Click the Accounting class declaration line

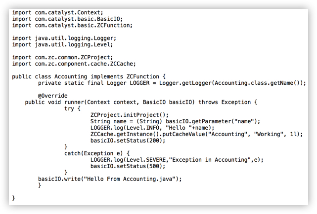(89, 77)
